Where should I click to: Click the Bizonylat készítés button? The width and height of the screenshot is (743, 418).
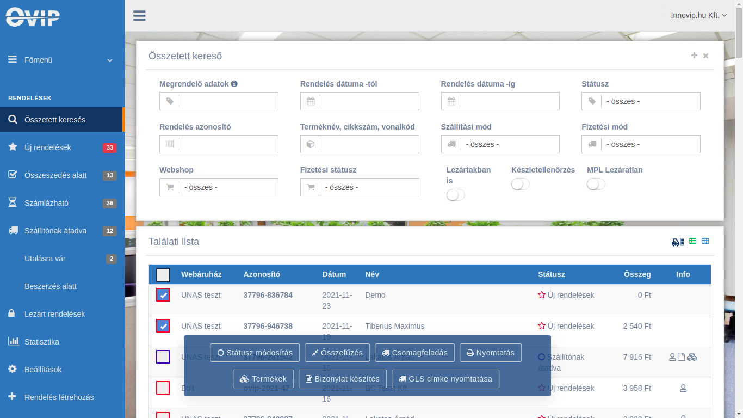point(343,379)
